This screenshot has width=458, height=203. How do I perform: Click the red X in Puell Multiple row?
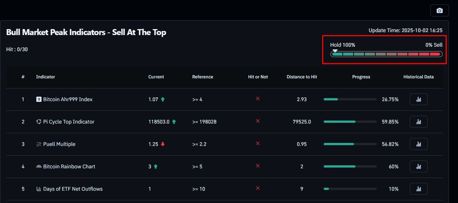click(x=257, y=144)
